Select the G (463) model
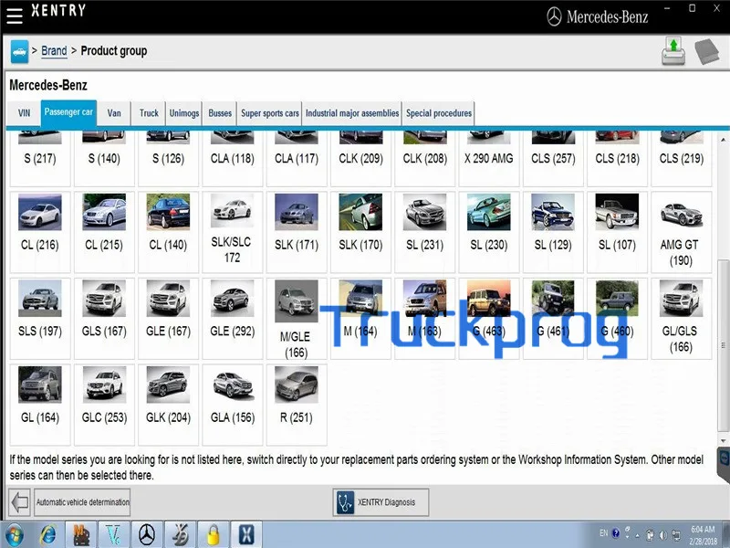Image resolution: width=730 pixels, height=548 pixels. click(x=489, y=318)
